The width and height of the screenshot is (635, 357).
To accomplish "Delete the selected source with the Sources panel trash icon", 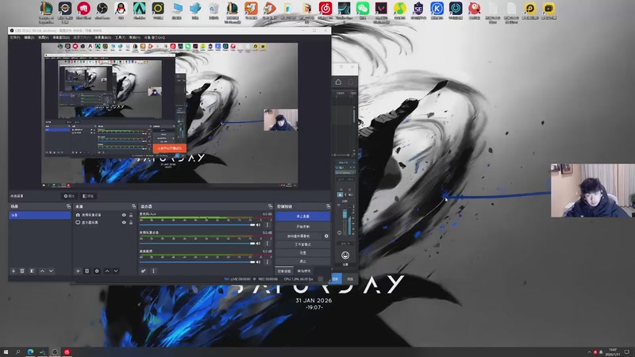I will coord(87,271).
